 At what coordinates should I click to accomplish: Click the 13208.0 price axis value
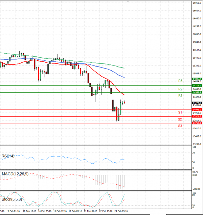coord(197,144)
